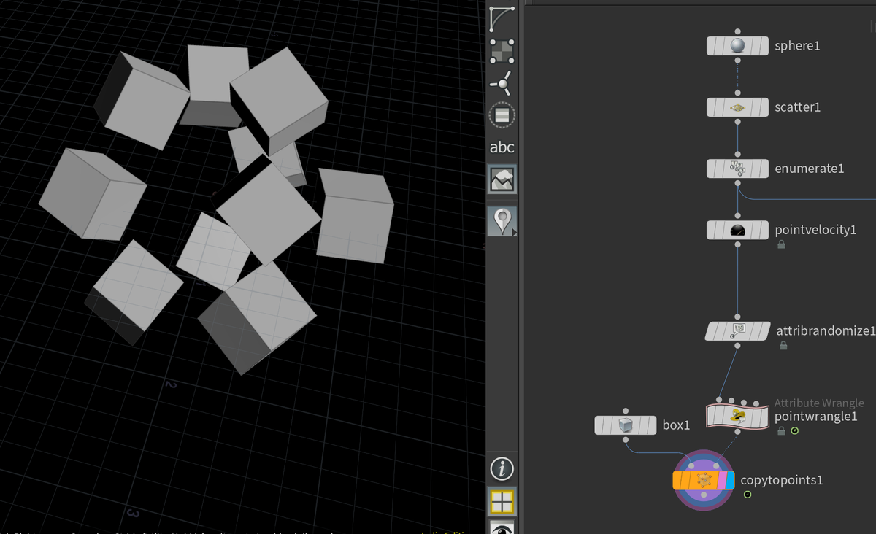Click the input connector above sphere1
The width and height of the screenshot is (876, 534).
737,31
